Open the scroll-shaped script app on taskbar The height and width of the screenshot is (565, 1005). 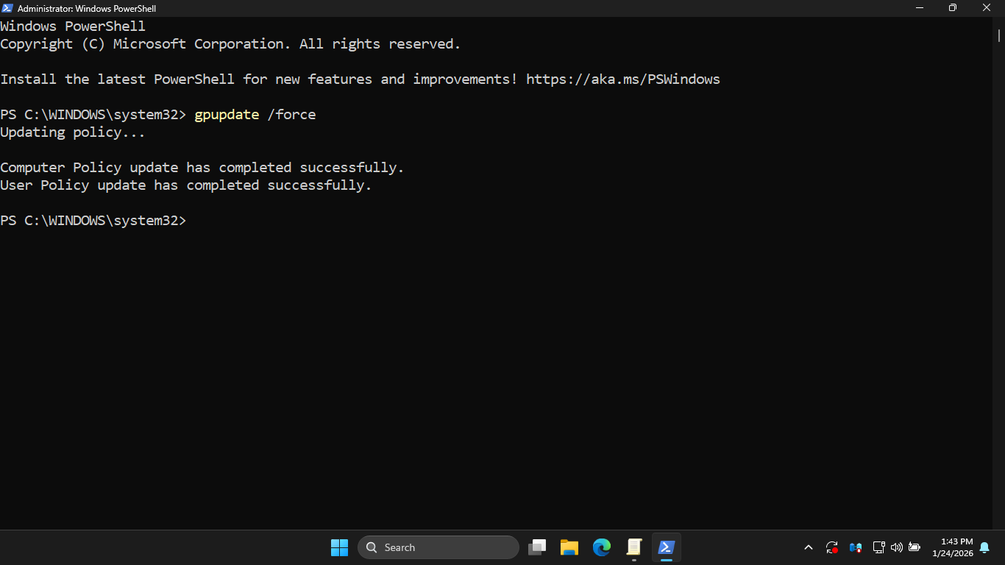point(634,547)
